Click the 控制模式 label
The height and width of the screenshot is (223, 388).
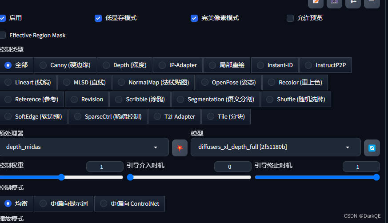click(x=12, y=187)
